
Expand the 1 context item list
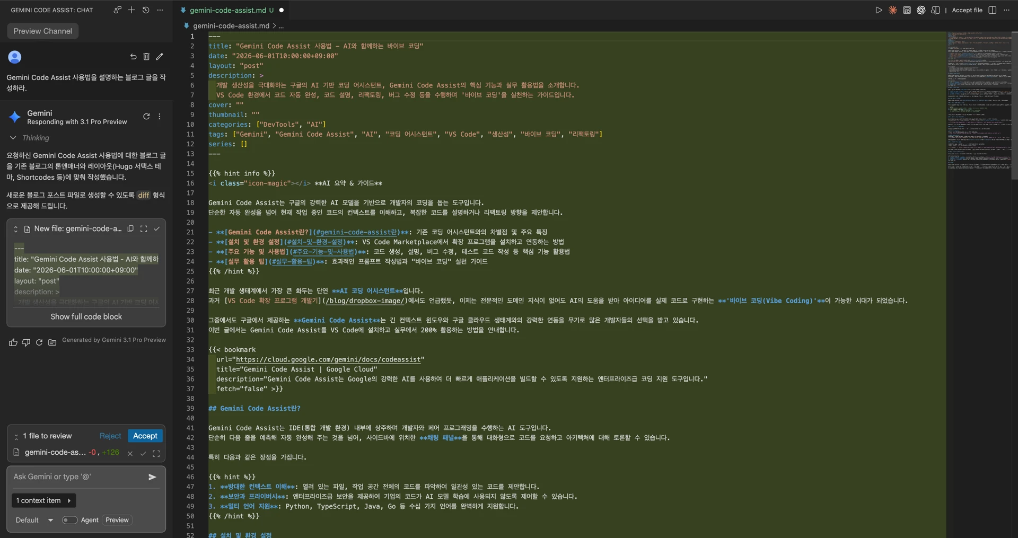43,500
